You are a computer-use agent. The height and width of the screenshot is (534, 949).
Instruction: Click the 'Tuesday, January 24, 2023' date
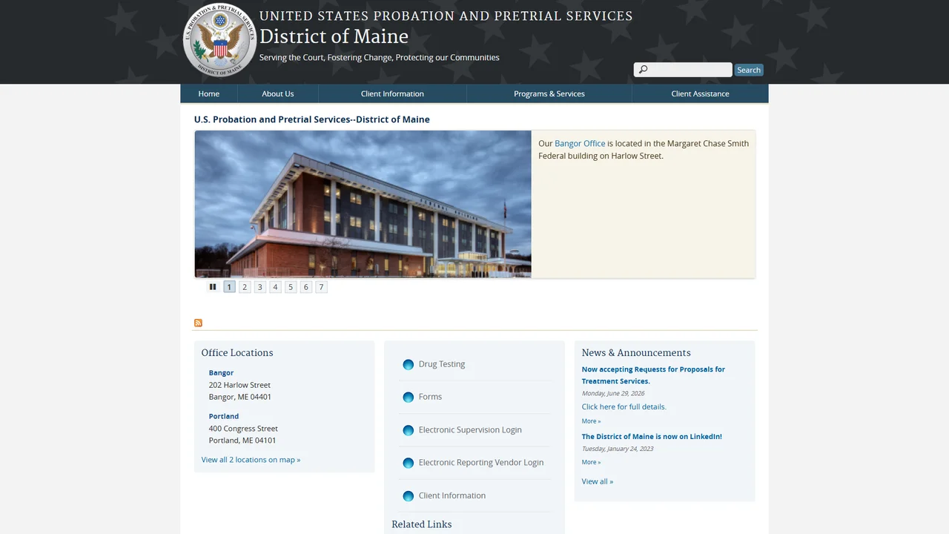tap(618, 449)
